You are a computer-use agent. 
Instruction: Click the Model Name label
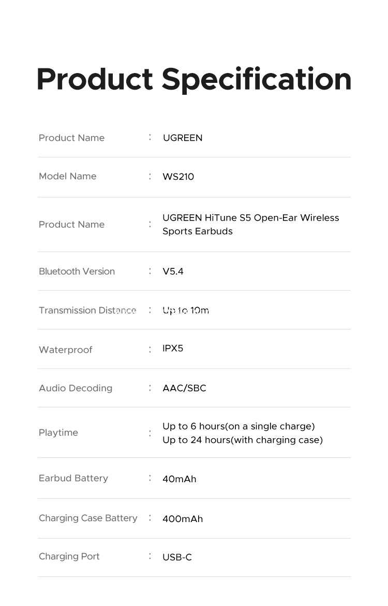click(x=67, y=176)
